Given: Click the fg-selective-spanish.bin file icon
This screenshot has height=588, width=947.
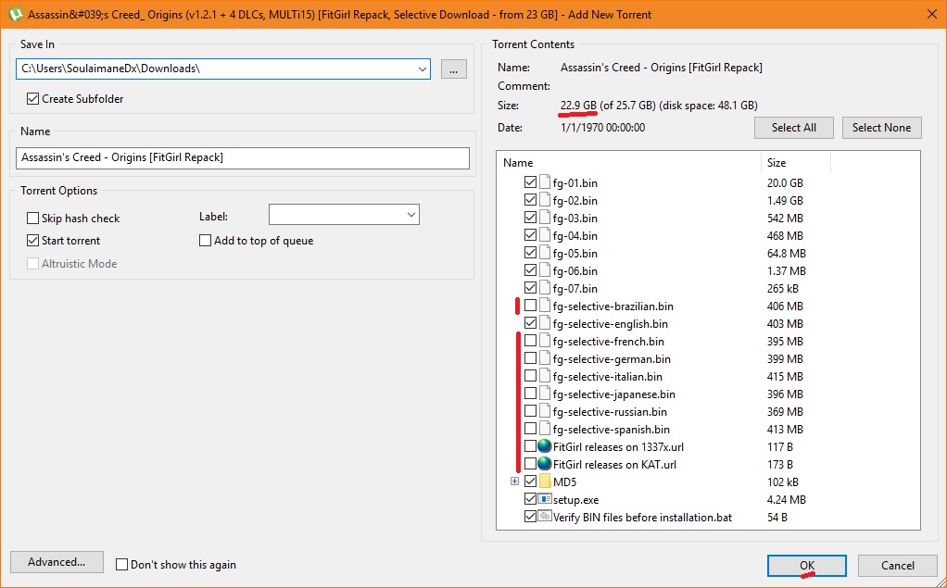Looking at the screenshot, I should coord(545,429).
